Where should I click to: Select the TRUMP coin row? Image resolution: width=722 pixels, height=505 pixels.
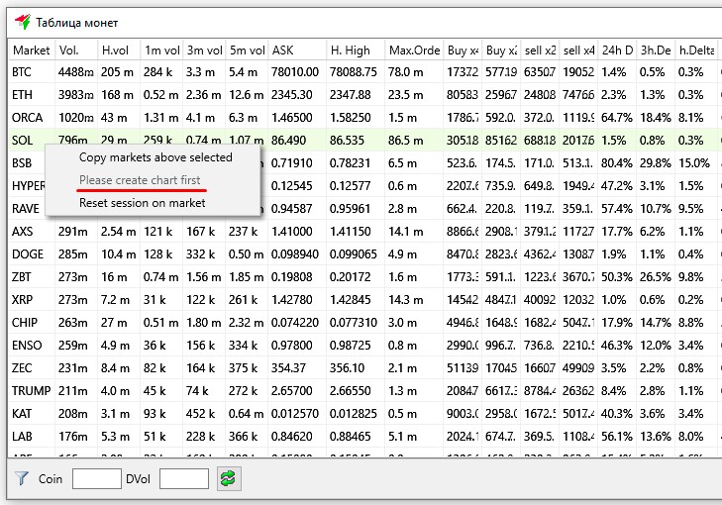point(31,391)
